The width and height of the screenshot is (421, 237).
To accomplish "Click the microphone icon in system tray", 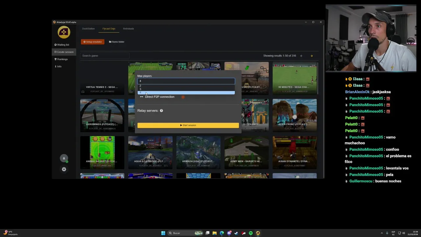I will click(x=387, y=233).
